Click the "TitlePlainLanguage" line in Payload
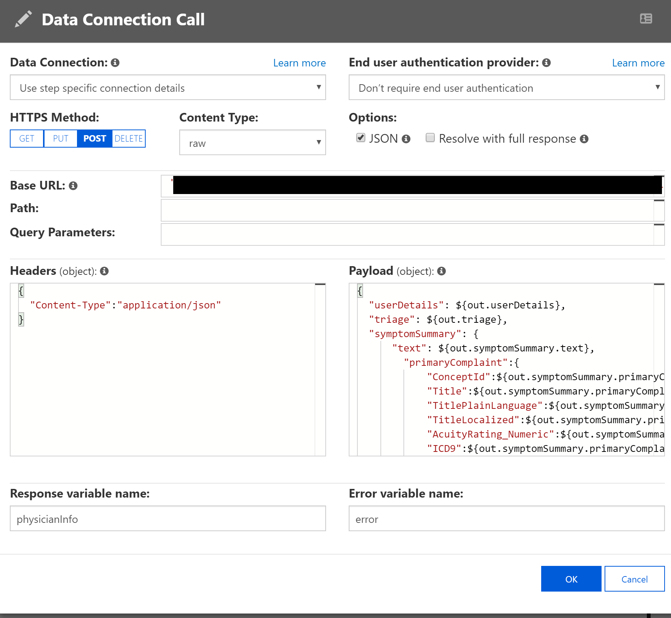Image resolution: width=671 pixels, height=618 pixels. coord(545,405)
